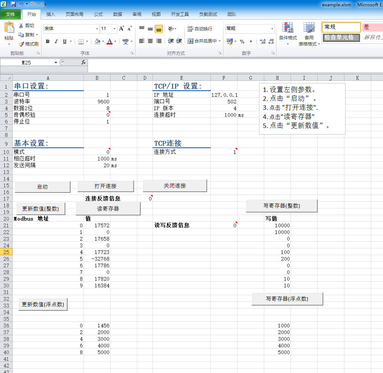
Task: Select cell B3 with baud rate 9600
Action: [x=97, y=102]
